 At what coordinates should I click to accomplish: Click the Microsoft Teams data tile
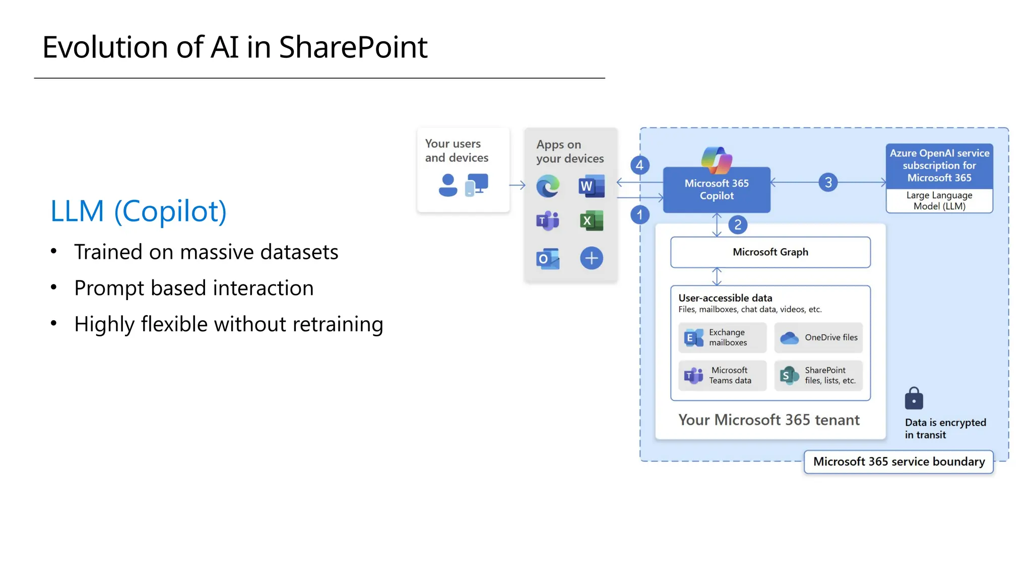722,376
